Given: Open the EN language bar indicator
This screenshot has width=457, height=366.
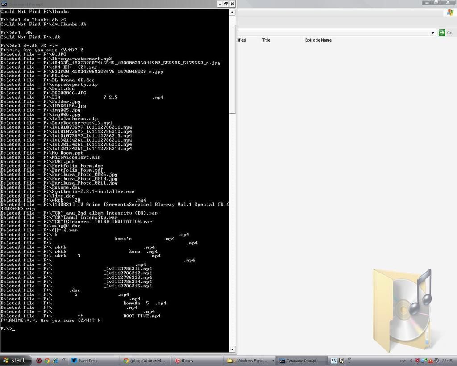Looking at the screenshot, I should pos(333,361).
